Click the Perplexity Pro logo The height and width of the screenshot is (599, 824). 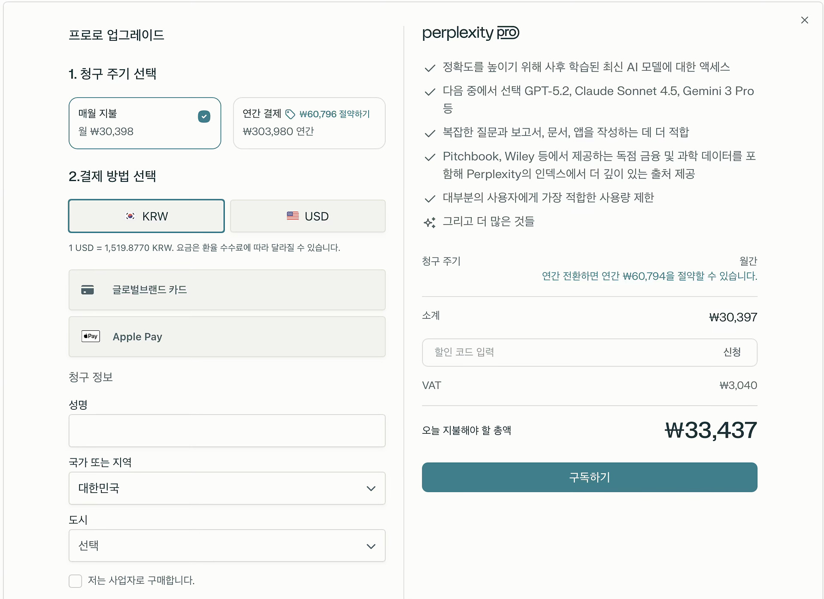click(x=470, y=33)
